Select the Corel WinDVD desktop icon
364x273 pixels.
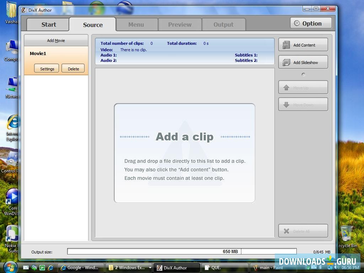(x=12, y=202)
